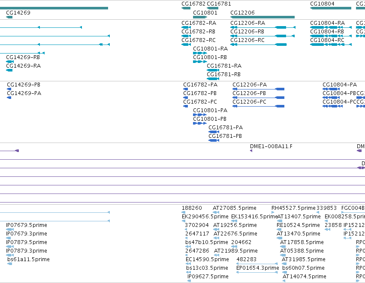Select the CG12206 gene bar
Viewport: 365px width, 283px height.
[262, 17]
